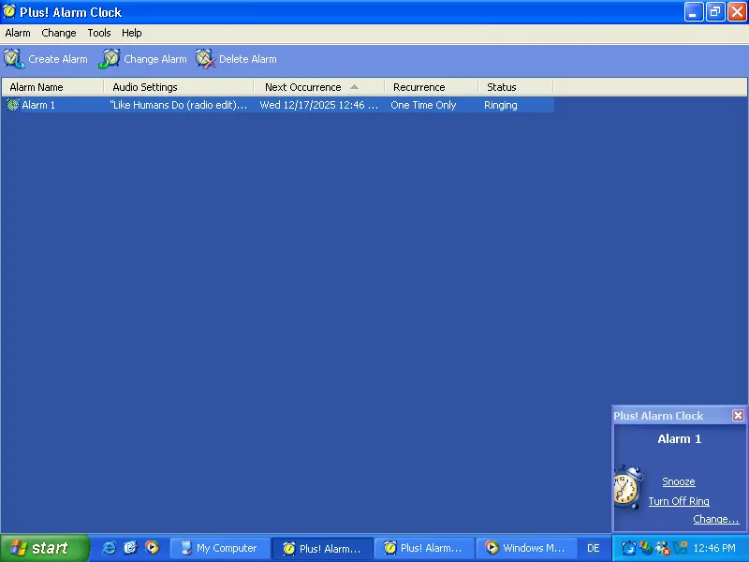Open the Tools menu

[x=99, y=33]
